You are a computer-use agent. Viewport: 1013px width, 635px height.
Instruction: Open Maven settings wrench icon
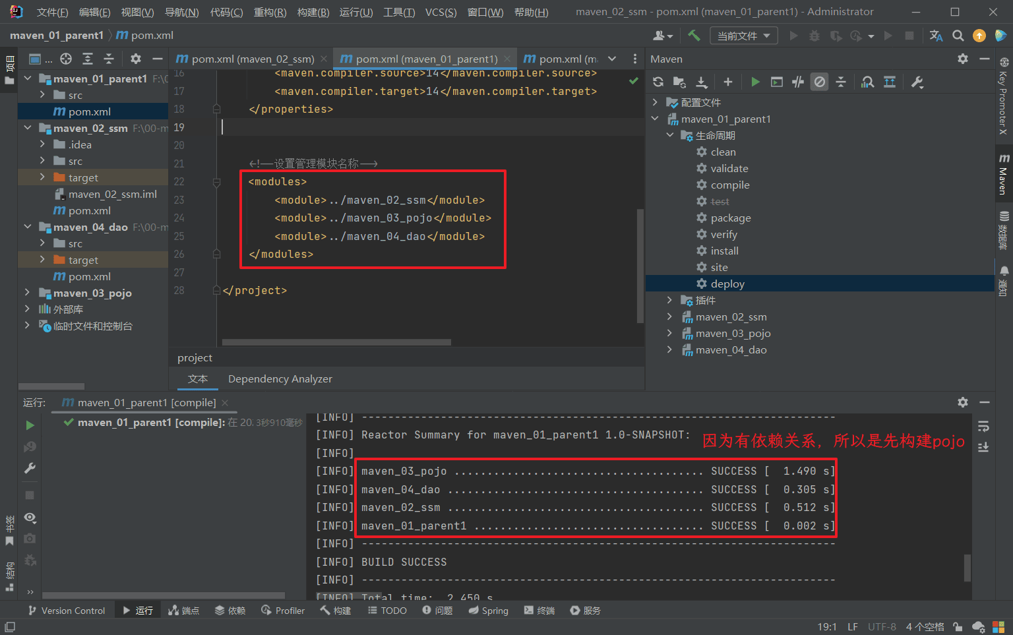[x=917, y=82]
